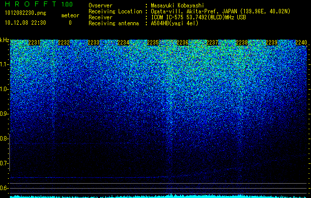Screen dimensions: 311x198
Task: Click the A504HB(yagi 4el) antenna text
Action: tap(175, 23)
